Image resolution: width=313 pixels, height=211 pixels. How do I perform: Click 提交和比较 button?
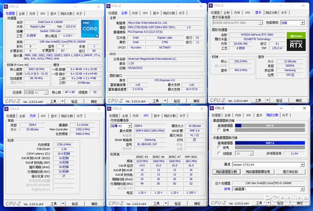pyautogui.click(x=290, y=172)
